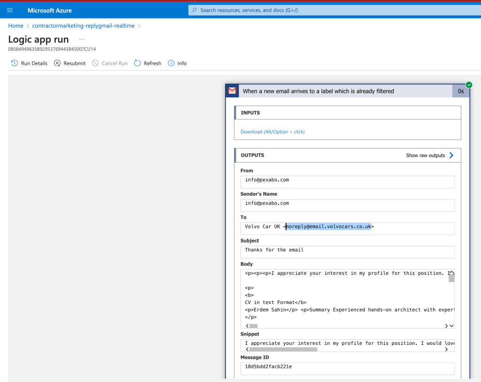This screenshot has height=382, width=481.
Task: Click the Snippet label
Action: (250, 334)
